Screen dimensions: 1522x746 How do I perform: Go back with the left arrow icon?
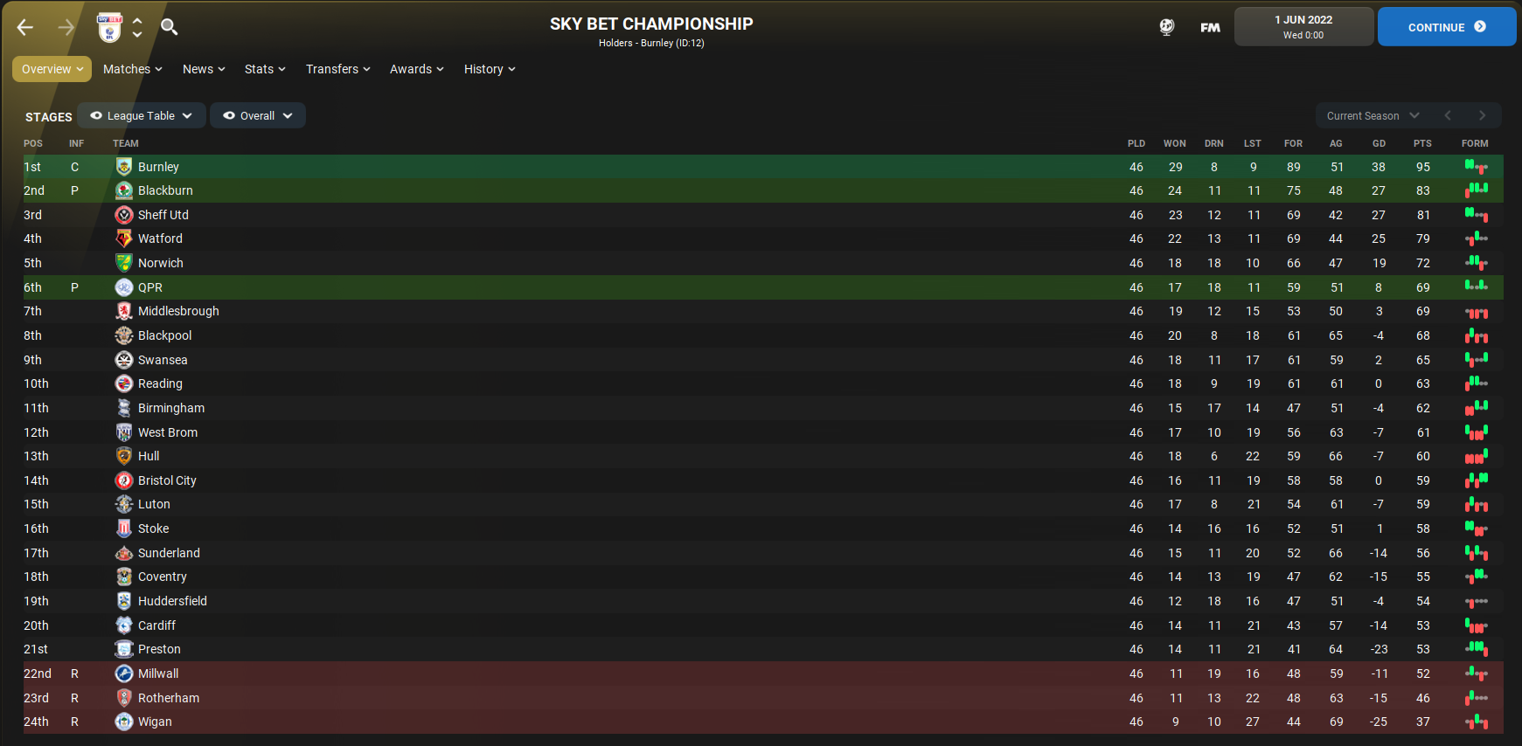coord(25,27)
